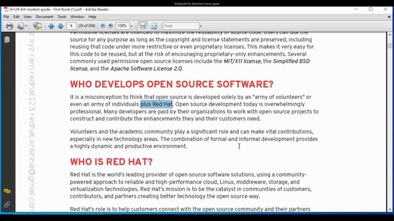Close the Adobe Reader window

pos(385,9)
